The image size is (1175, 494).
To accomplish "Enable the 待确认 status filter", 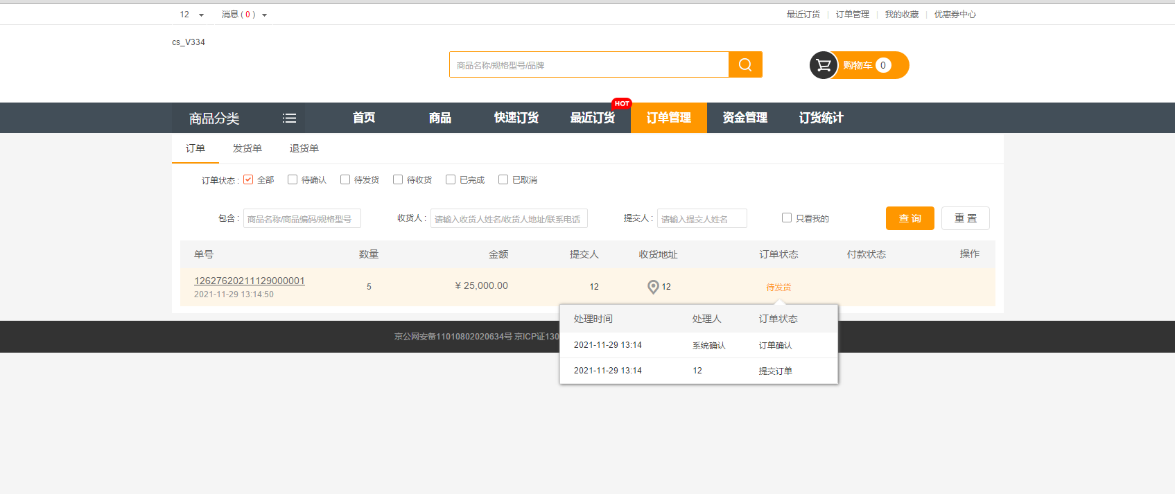I will click(293, 179).
